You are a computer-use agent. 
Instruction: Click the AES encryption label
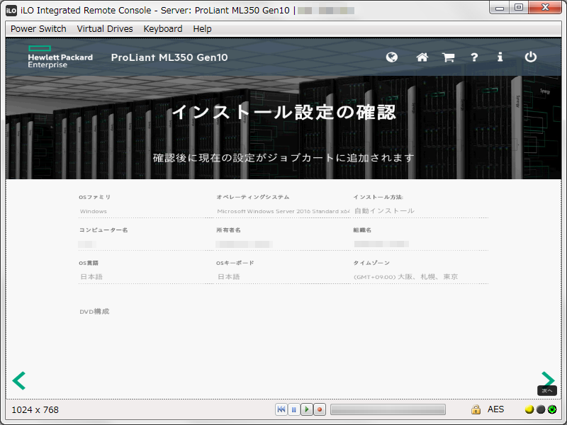pos(495,409)
